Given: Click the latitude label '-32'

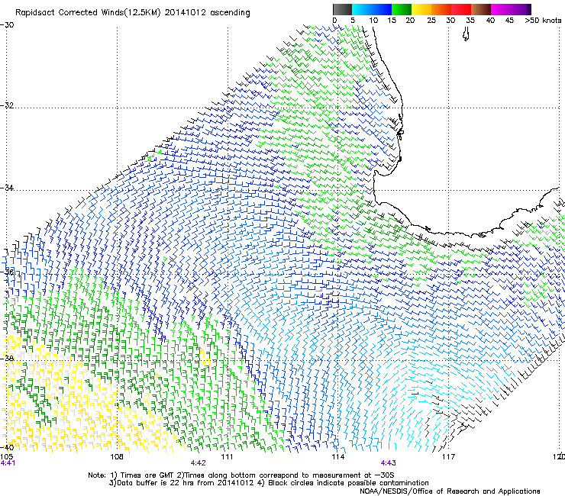Looking at the screenshot, I should pos(7,105).
